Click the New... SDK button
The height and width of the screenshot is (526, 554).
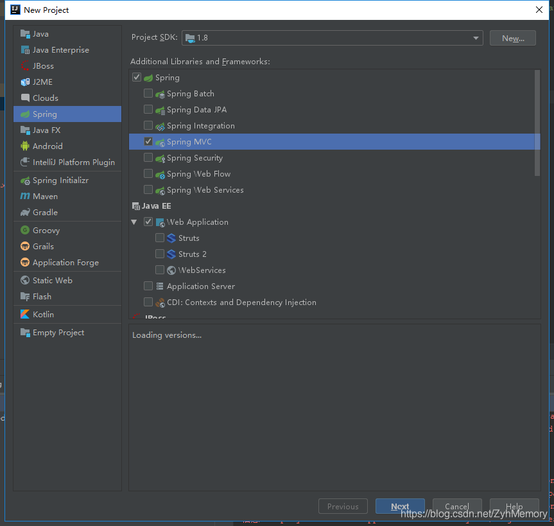513,38
